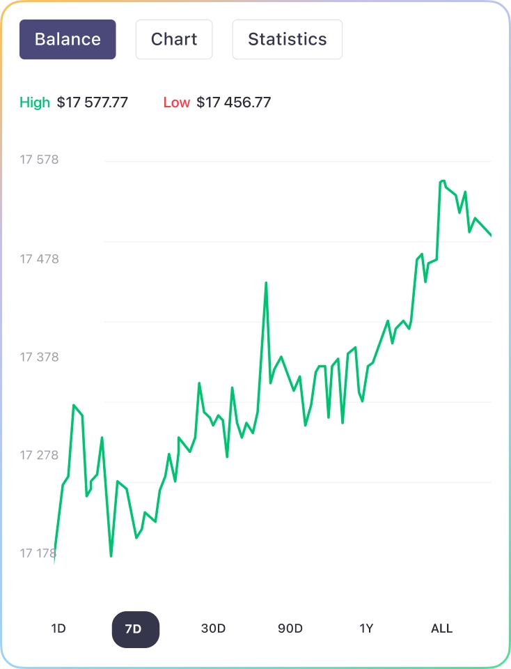
Task: Click the High value $17 577.77
Action: coord(93,102)
